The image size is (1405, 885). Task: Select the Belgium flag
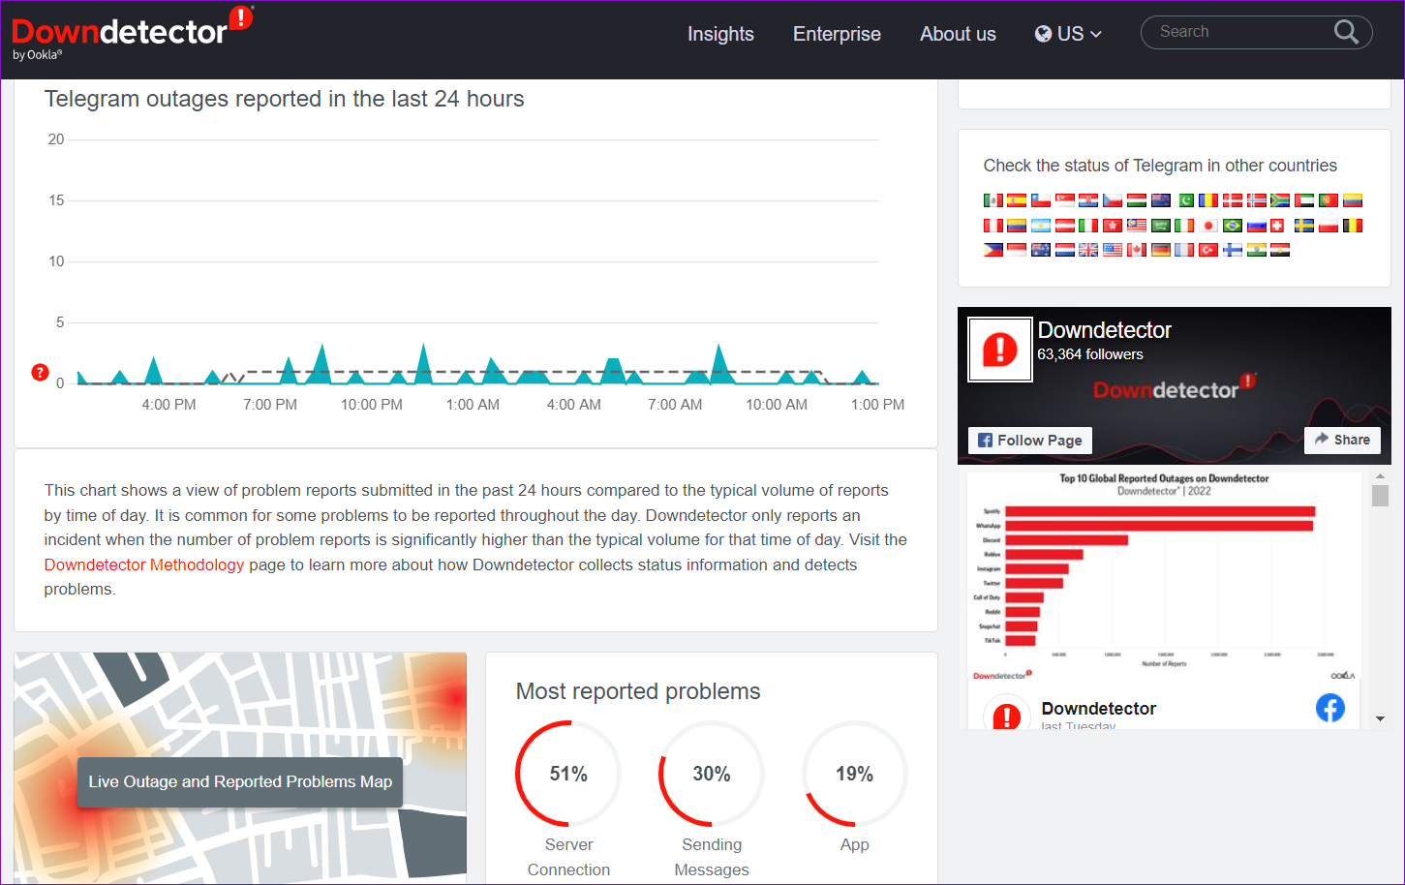(1353, 226)
